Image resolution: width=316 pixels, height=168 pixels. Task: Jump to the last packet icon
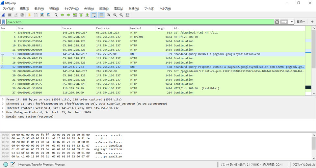tap(87, 15)
